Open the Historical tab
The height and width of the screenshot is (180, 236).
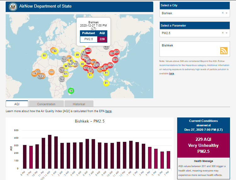[x=79, y=104]
